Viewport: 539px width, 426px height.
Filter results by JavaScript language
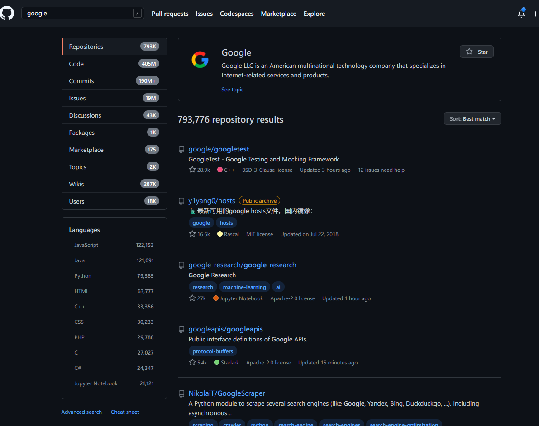point(114,245)
